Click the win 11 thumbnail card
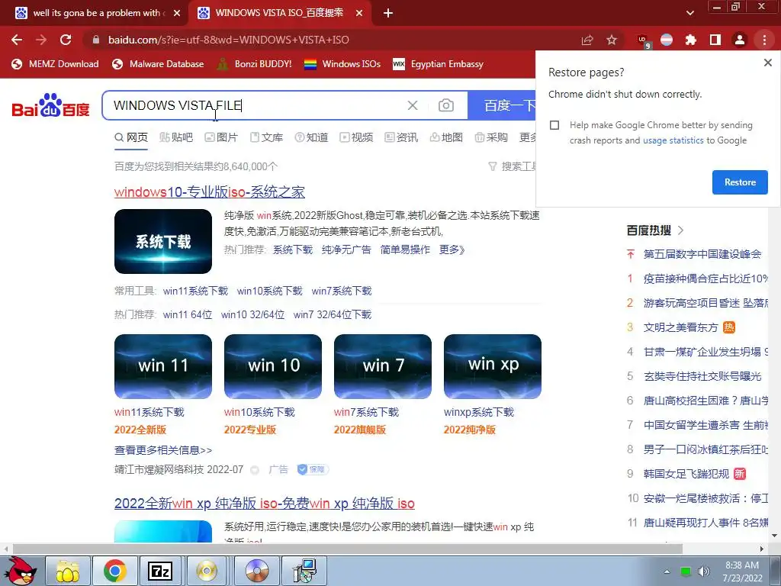Screen dimensions: 781x586 (x=163, y=366)
